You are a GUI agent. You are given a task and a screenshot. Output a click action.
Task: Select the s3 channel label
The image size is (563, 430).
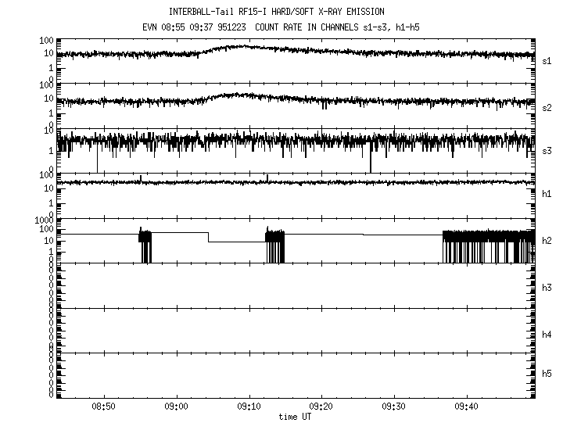point(547,150)
